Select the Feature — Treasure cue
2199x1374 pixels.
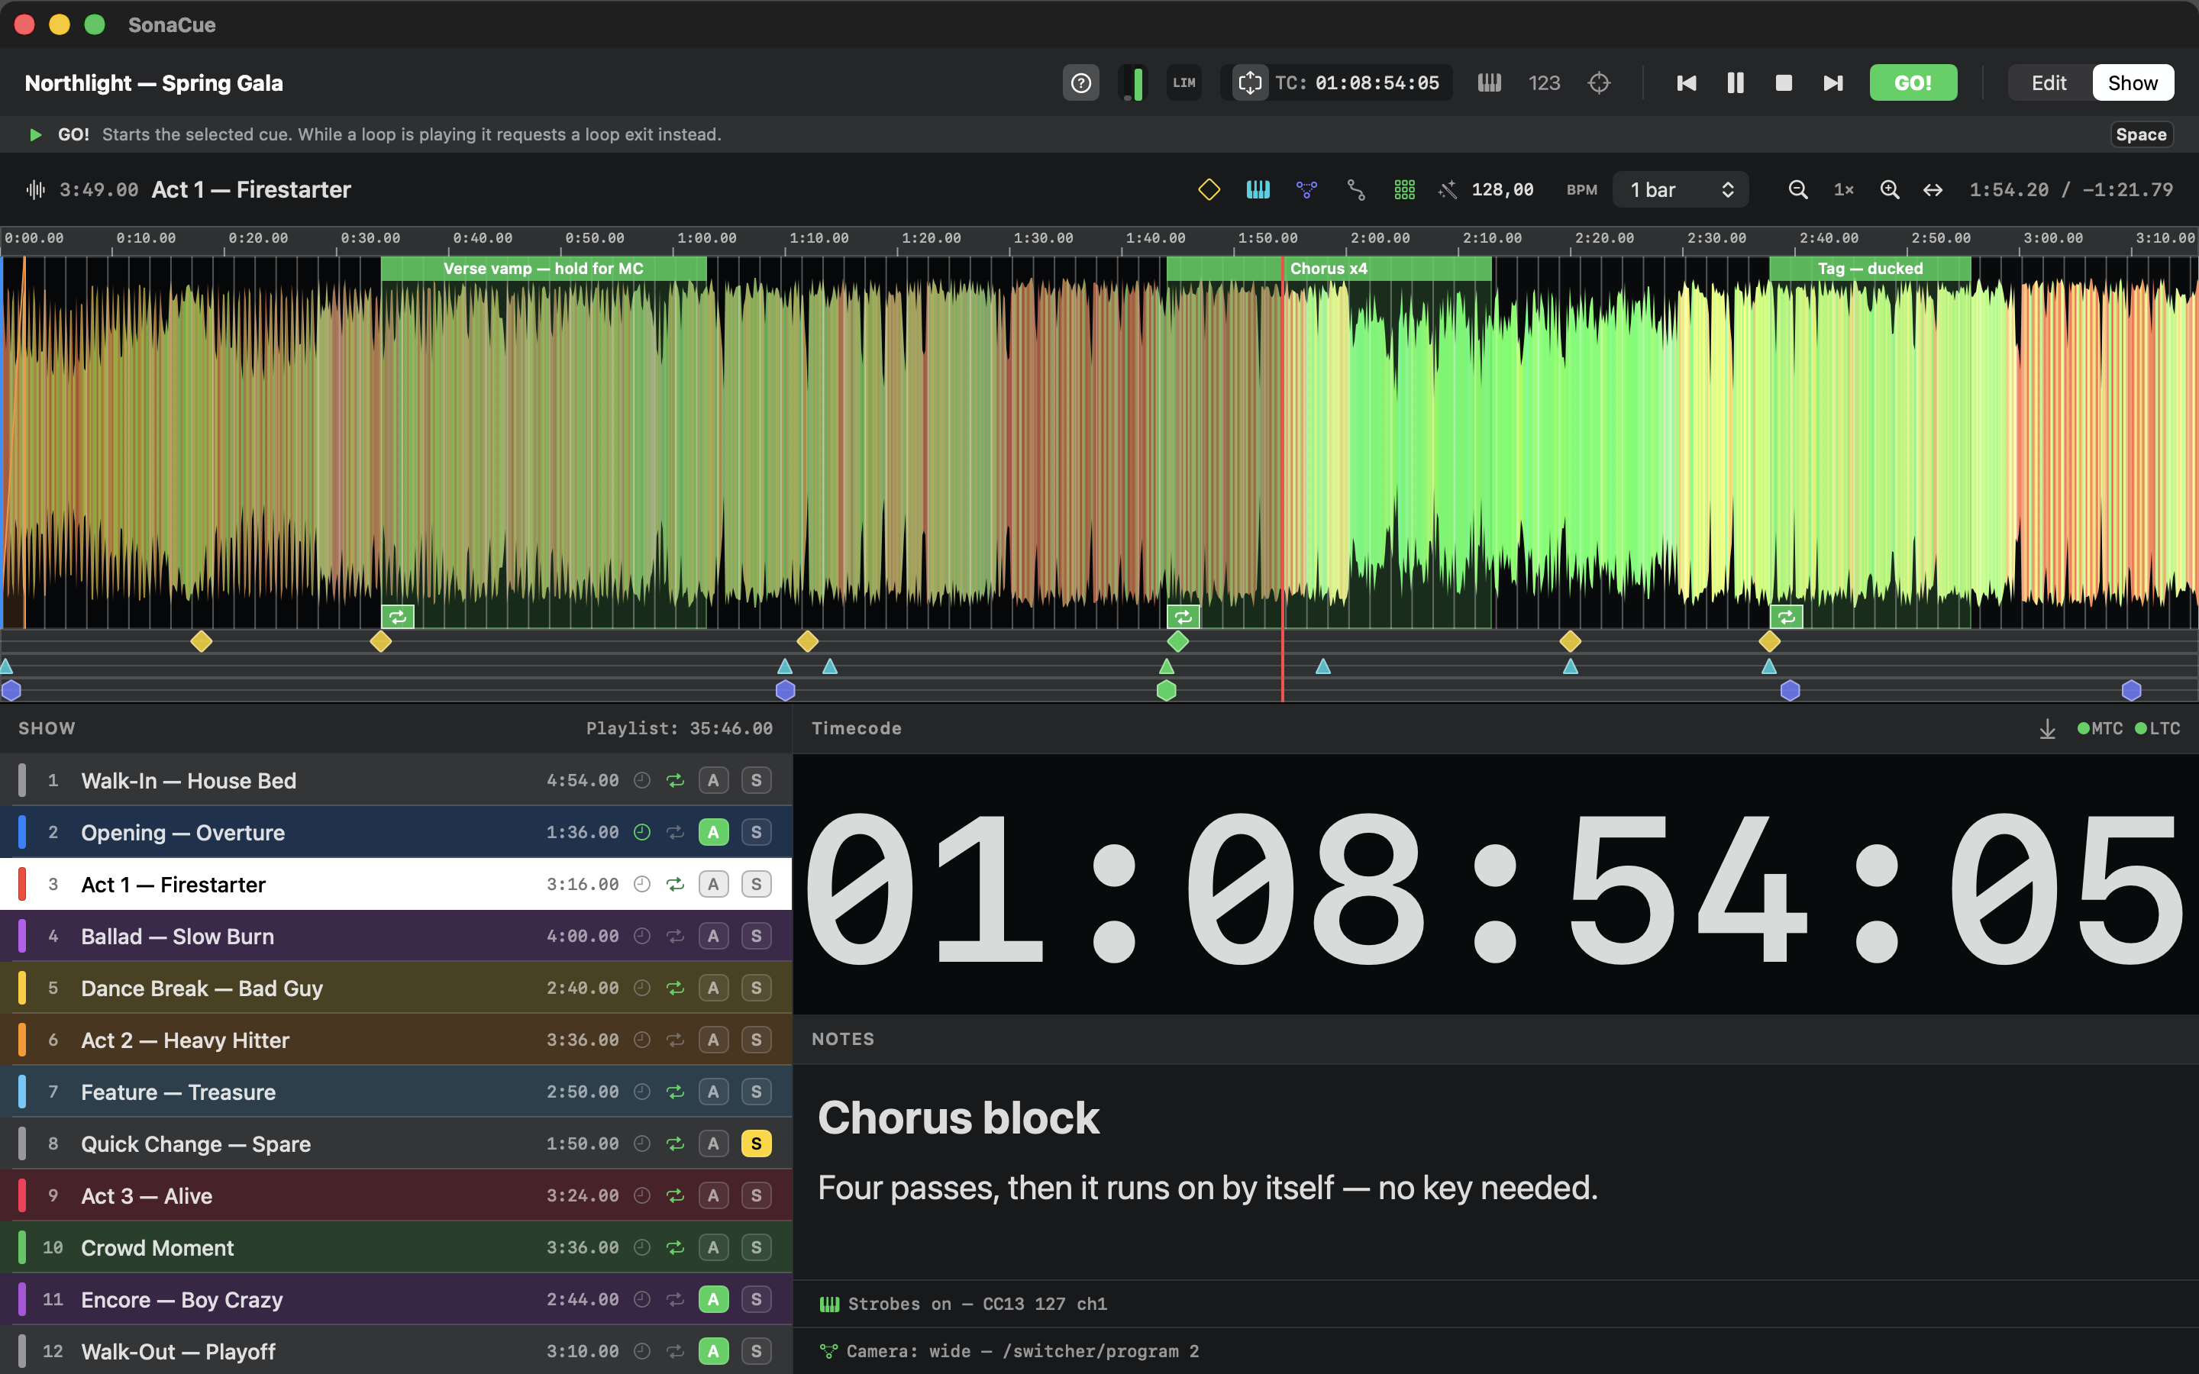[396, 1092]
